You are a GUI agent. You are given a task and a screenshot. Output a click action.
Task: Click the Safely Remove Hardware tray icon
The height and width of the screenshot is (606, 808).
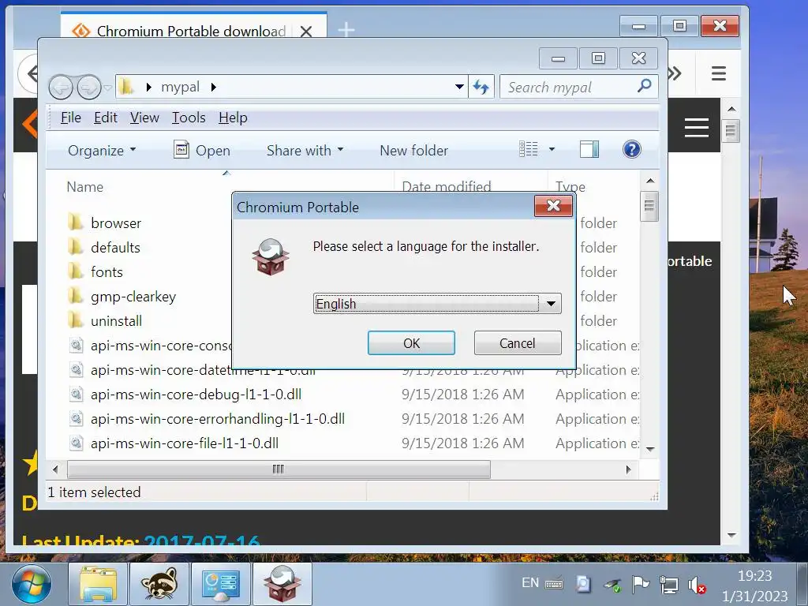click(612, 585)
